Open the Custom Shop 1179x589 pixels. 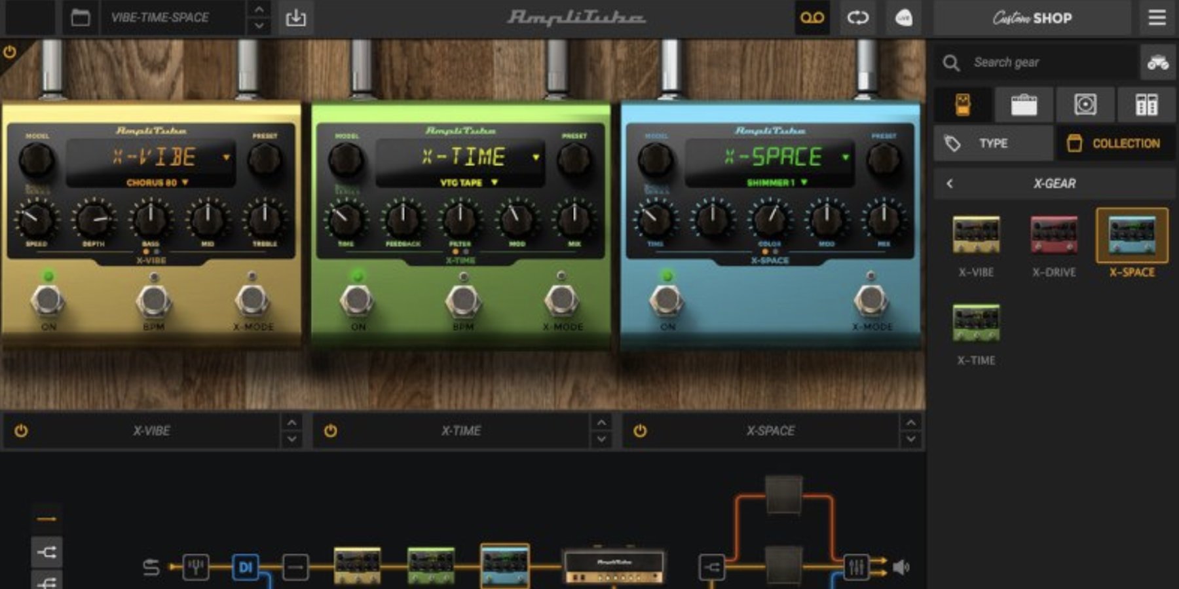click(x=1032, y=18)
